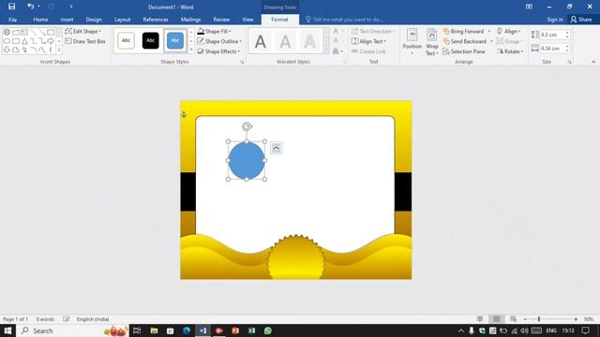Open the Shape Fill dropdown
The height and width of the screenshot is (337, 600).
pos(214,31)
